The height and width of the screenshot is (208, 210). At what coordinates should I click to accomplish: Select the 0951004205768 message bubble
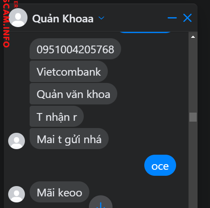(x=75, y=49)
